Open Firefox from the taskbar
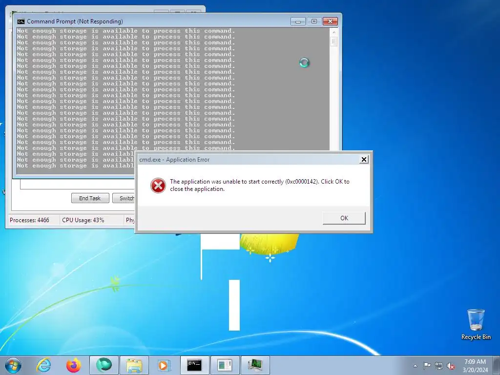The height and width of the screenshot is (375, 500). pos(74,365)
